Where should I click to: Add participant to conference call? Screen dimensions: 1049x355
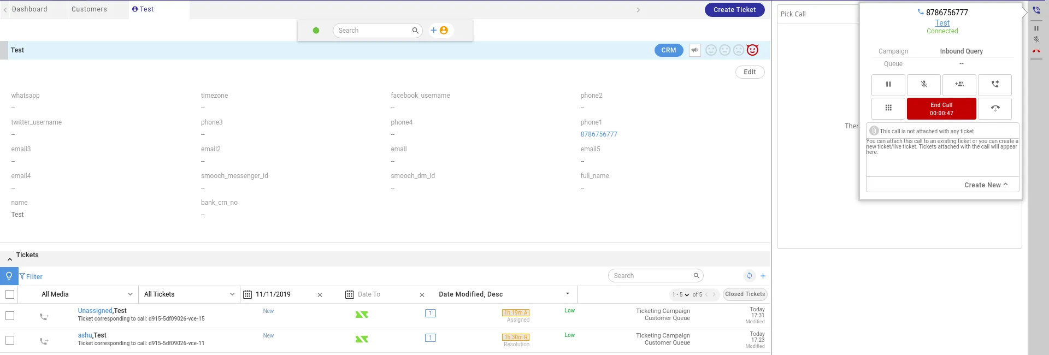coord(959,85)
